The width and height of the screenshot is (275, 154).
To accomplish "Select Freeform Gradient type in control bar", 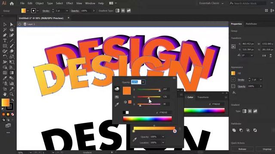I will [x=128, y=11].
